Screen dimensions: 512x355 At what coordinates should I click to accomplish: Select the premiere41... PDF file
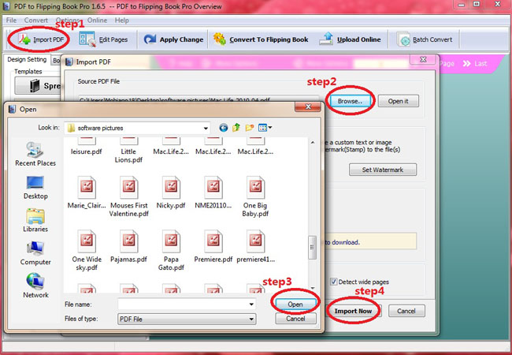[x=255, y=247]
